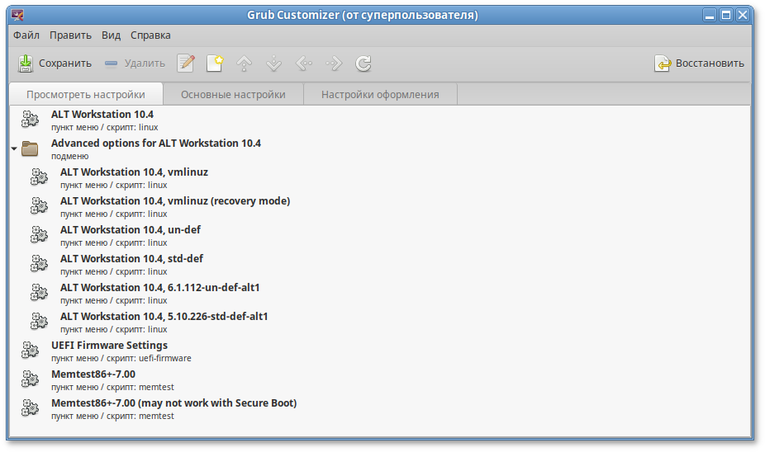Open the Справка menu
This screenshot has width=765, height=452.
tap(150, 35)
